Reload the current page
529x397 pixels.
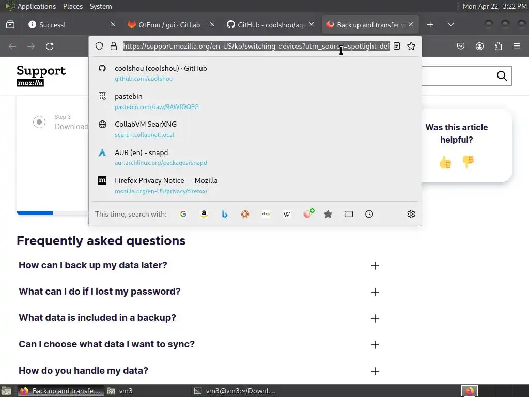50,46
